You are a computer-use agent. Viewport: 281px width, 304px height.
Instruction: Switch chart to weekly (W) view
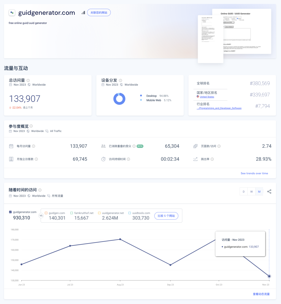251,192
